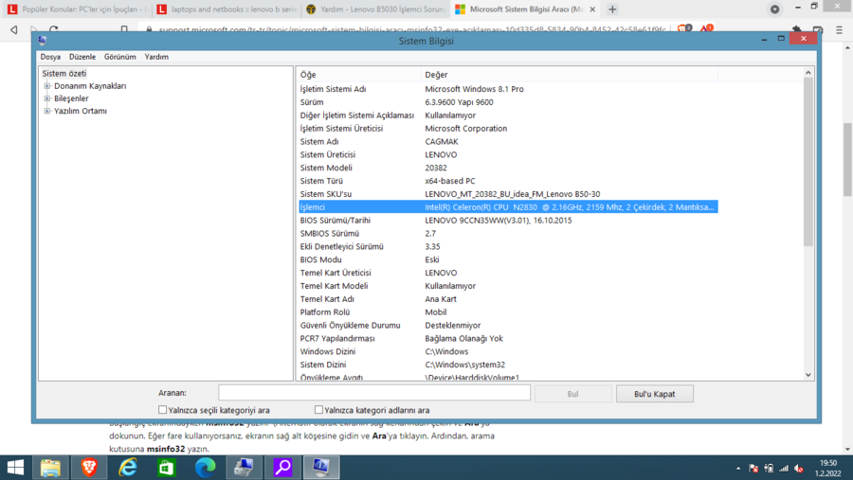The width and height of the screenshot is (853, 480).
Task: Click the details list vertical scrollbar thumb
Action: click(808, 162)
